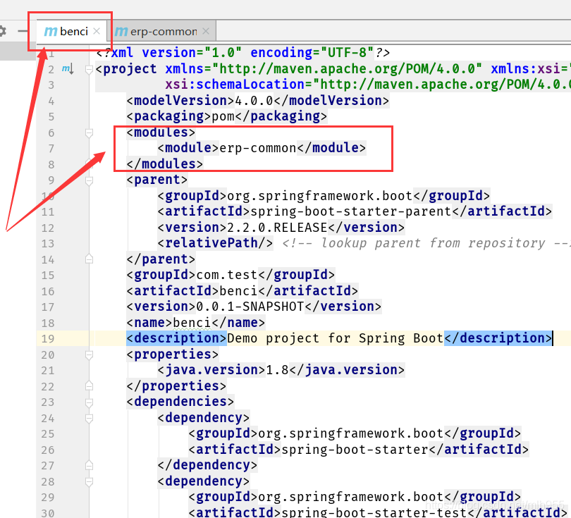The image size is (571, 518).
Task: Click spring-boot-starter-parent artifactId text
Action: [x=351, y=211]
